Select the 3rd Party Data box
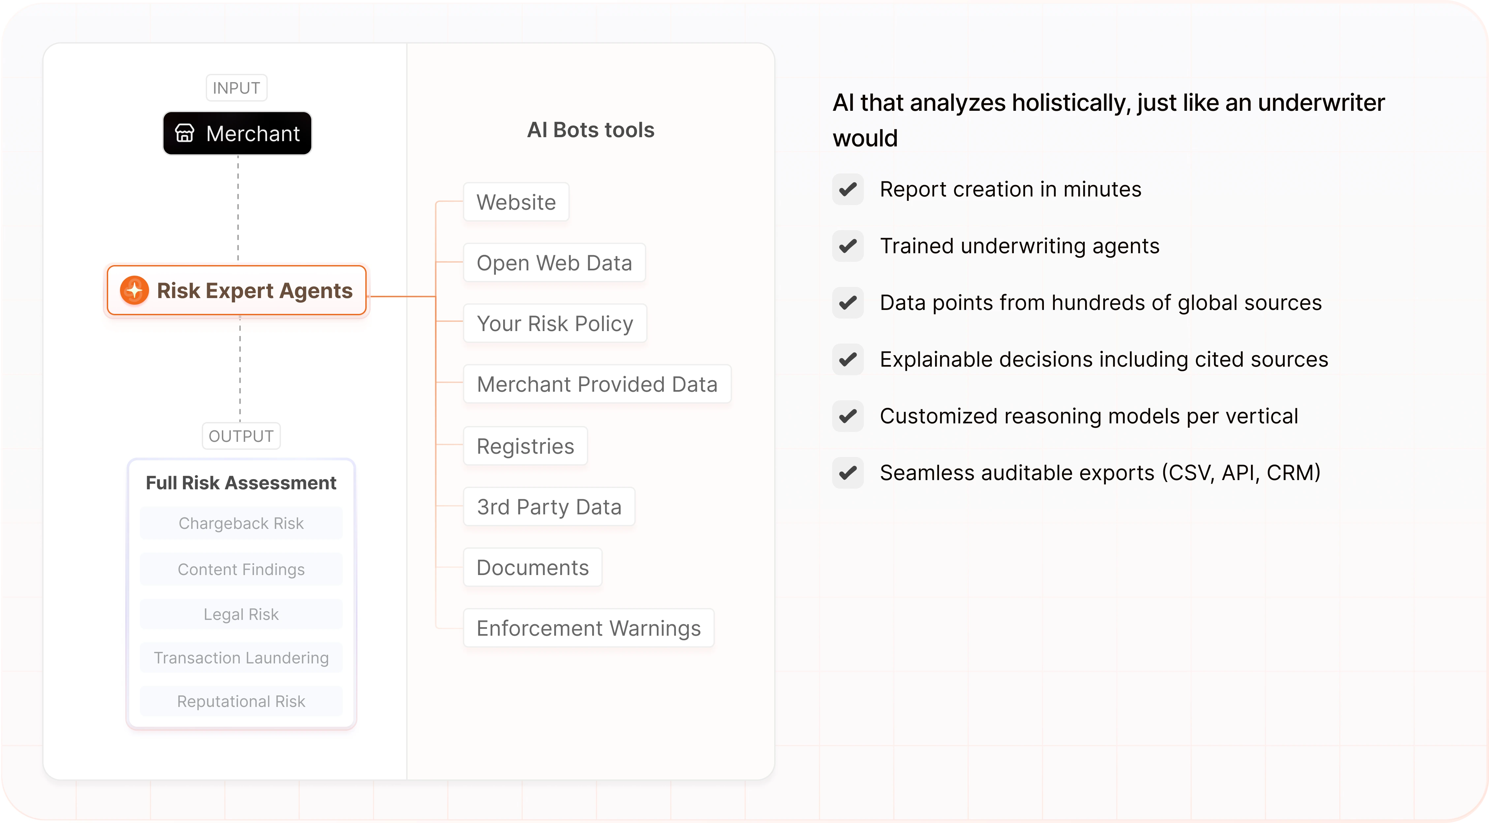1489x823 pixels. [549, 506]
